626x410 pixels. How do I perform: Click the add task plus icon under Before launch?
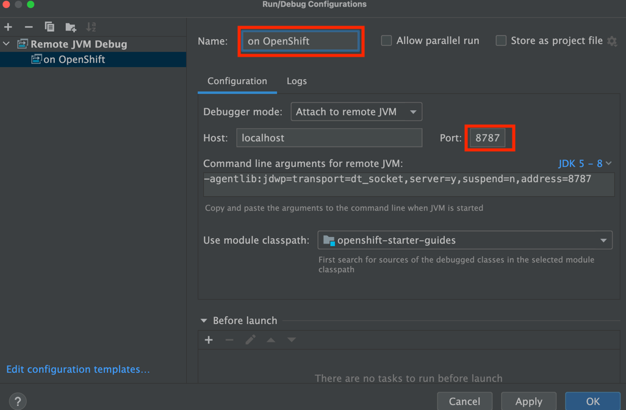[x=209, y=340]
